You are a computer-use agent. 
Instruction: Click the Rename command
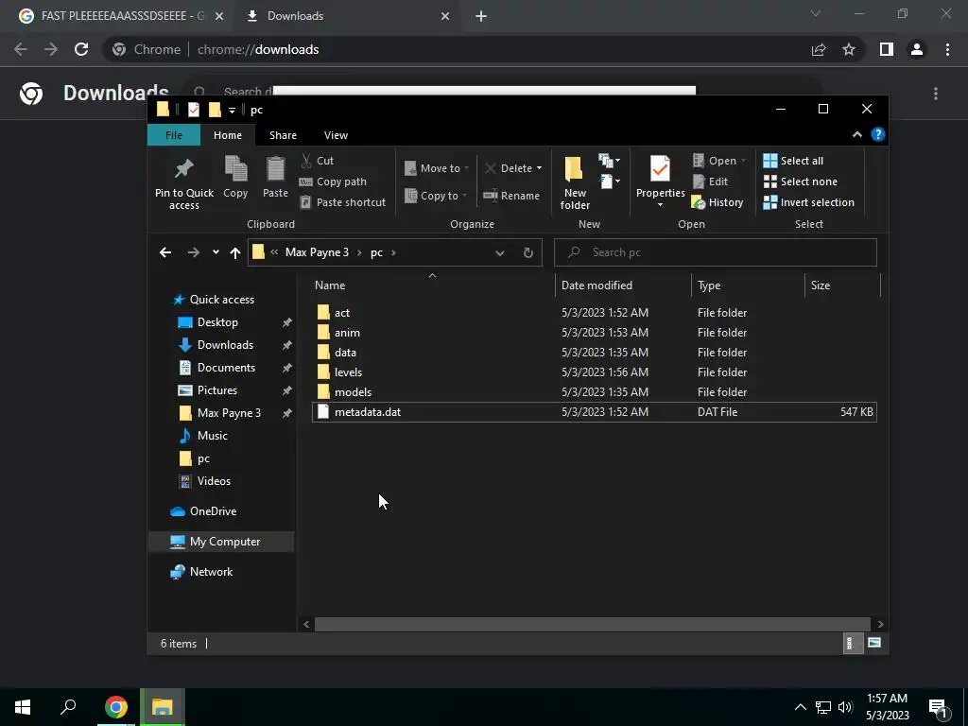tap(511, 196)
